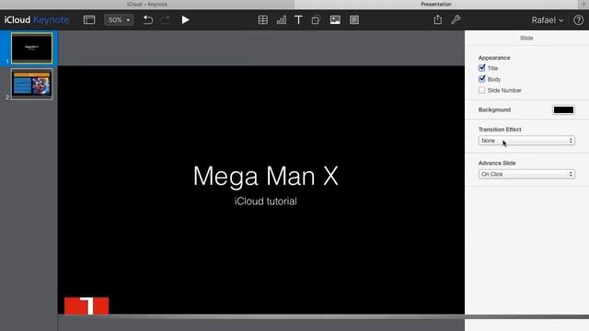The height and width of the screenshot is (331, 589).
Task: Uncheck the Title checkbox
Action: (x=482, y=68)
